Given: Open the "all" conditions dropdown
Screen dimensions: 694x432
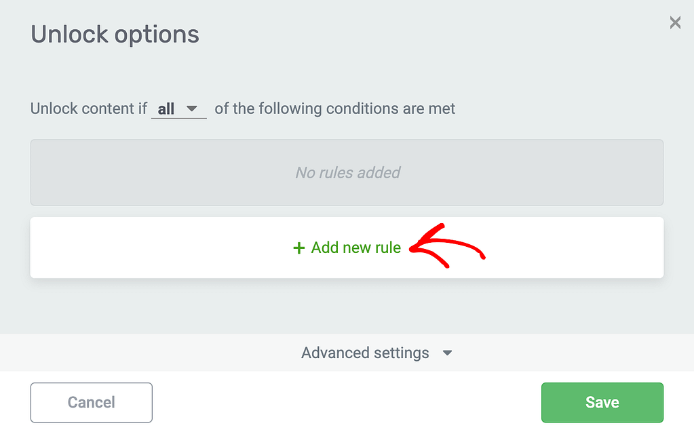Looking at the screenshot, I should point(178,109).
